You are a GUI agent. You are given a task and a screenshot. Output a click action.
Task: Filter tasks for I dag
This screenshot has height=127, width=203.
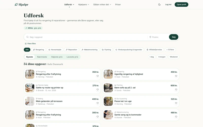152,57
